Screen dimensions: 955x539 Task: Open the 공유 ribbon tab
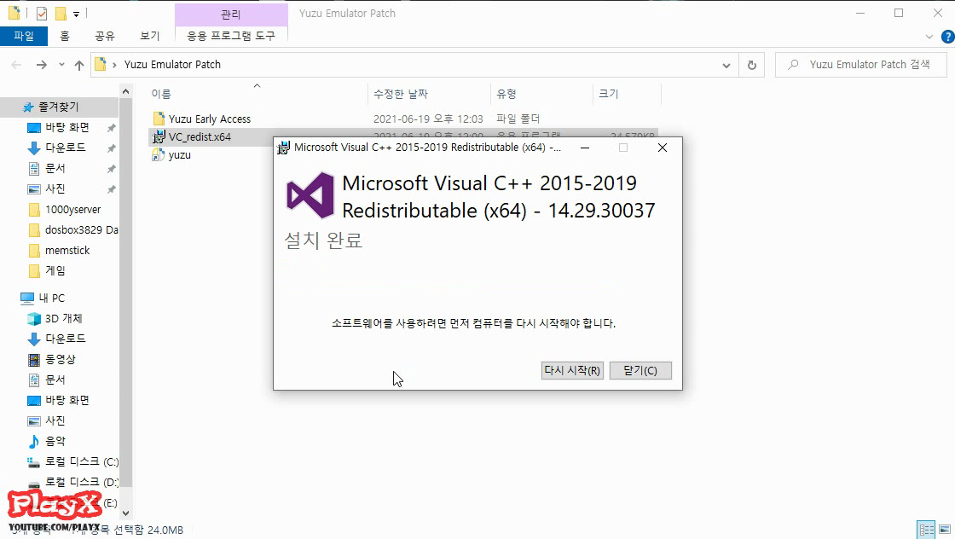(105, 36)
